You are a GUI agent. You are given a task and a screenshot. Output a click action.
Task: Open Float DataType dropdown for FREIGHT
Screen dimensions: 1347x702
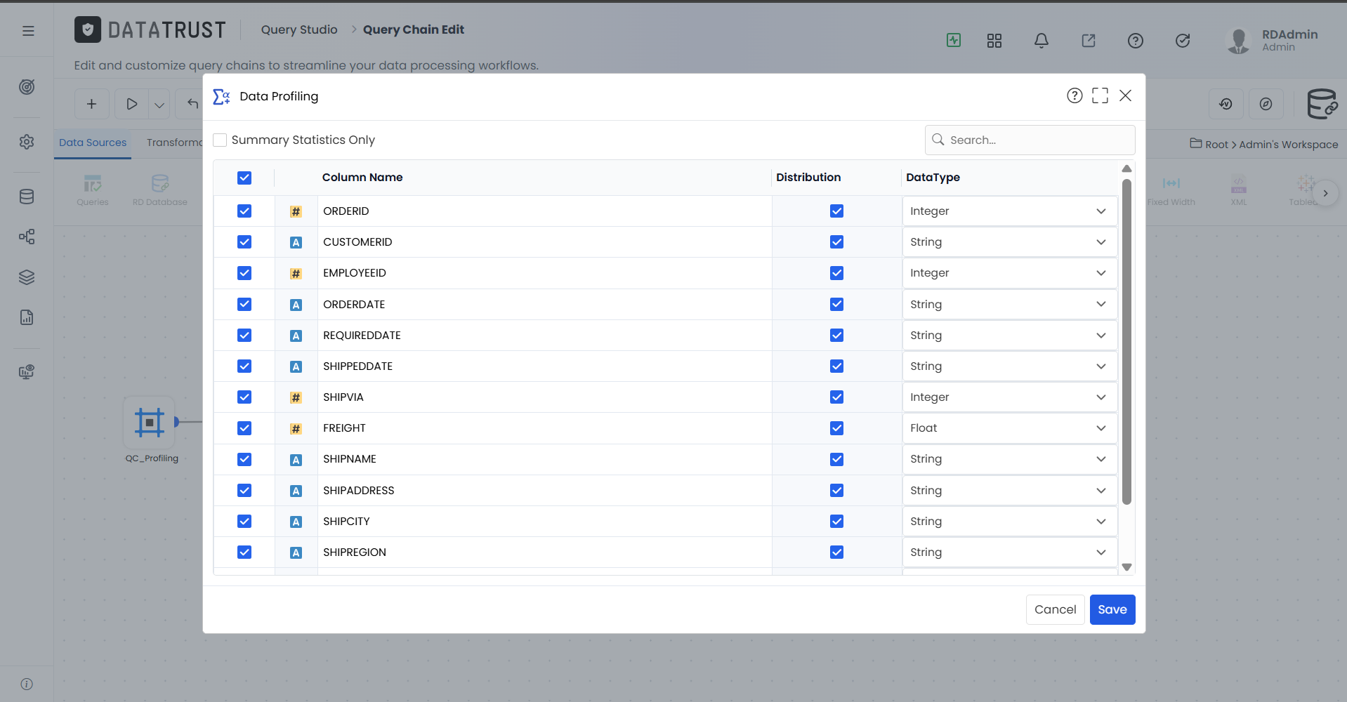(1009, 428)
